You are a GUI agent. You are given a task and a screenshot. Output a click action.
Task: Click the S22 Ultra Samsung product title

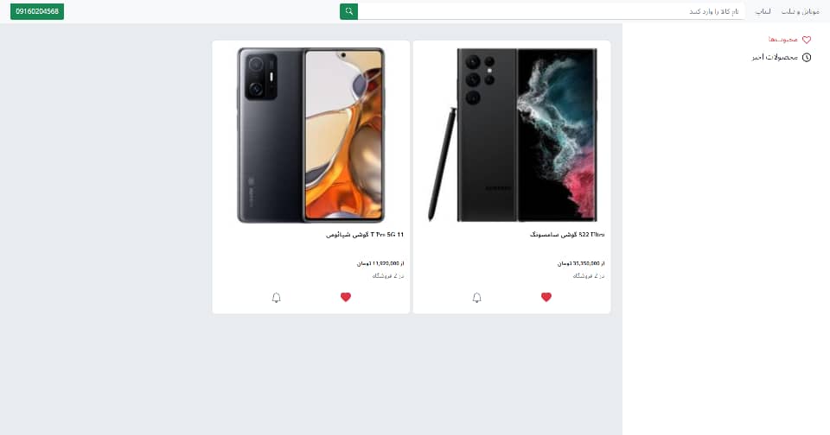point(567,234)
